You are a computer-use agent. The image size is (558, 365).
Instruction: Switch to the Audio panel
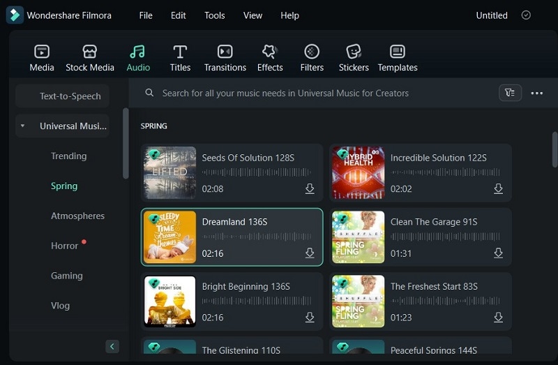pos(138,58)
